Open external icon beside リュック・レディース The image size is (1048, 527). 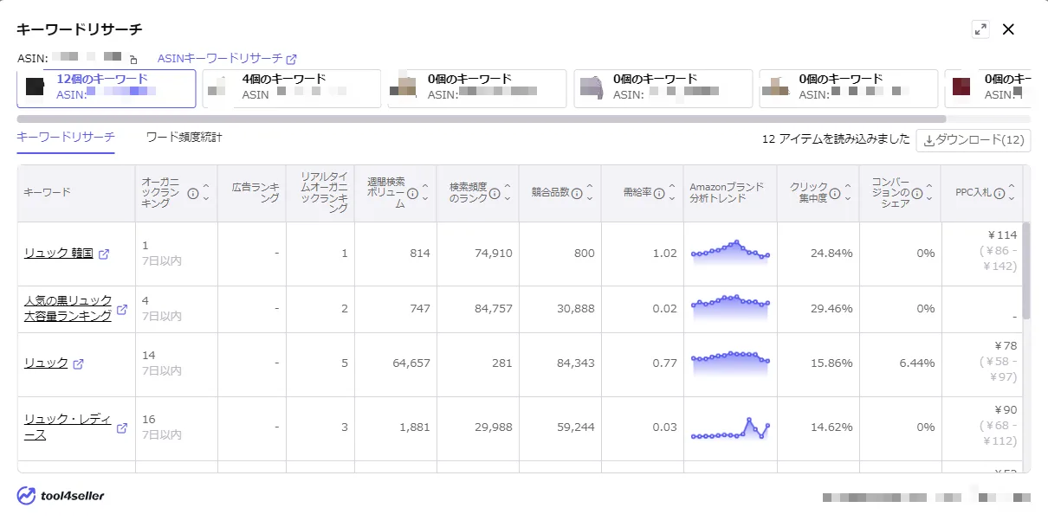(122, 427)
